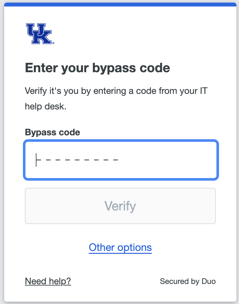Submit the code with the Verify button
Image resolution: width=239 pixels, height=304 pixels.
pyautogui.click(x=120, y=206)
